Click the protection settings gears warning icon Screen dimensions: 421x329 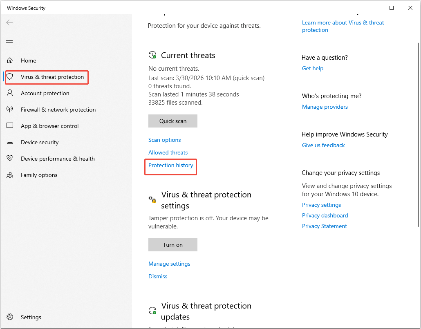pyautogui.click(x=152, y=199)
